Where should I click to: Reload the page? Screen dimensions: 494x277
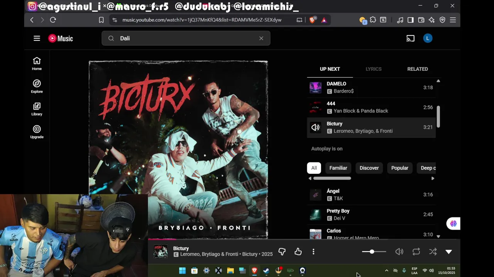point(53,20)
